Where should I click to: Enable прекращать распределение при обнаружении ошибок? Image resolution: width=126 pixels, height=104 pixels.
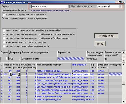tap(4, 30)
